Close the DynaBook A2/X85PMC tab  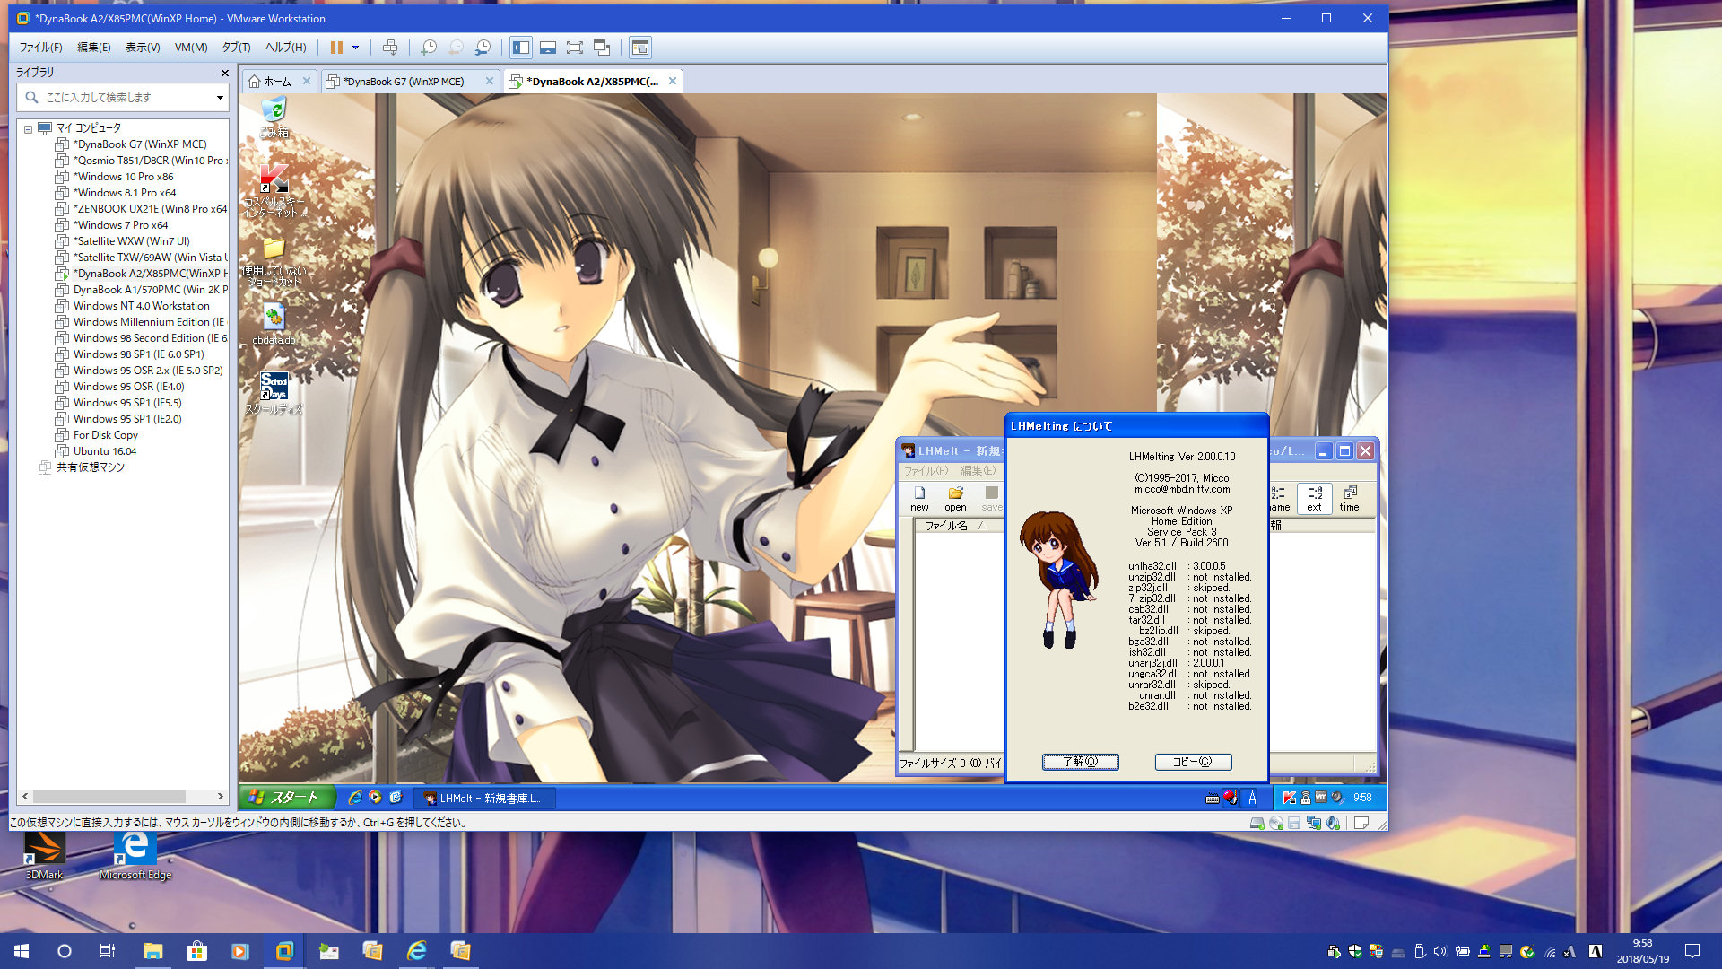672,81
